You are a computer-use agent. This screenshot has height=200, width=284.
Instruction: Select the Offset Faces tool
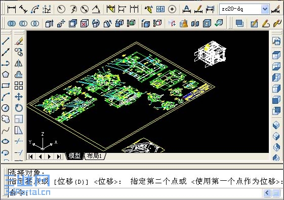tap(73, 23)
